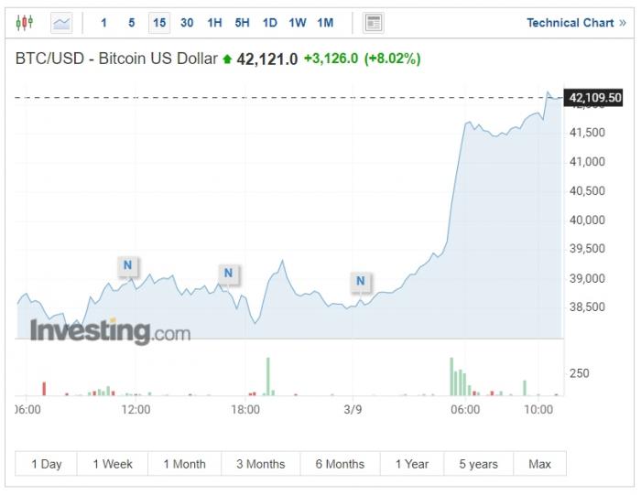This screenshot has width=641, height=495.
Task: Switch to 1H interval
Action: [x=214, y=23]
